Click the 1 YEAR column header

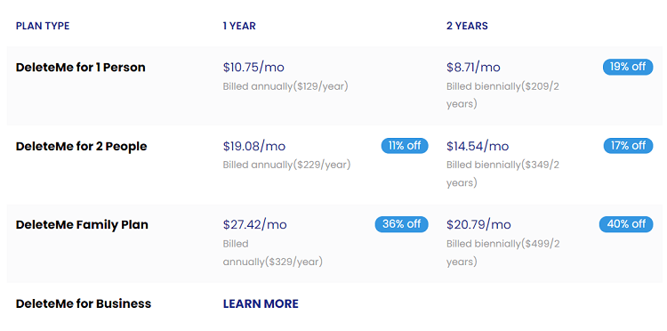point(239,26)
